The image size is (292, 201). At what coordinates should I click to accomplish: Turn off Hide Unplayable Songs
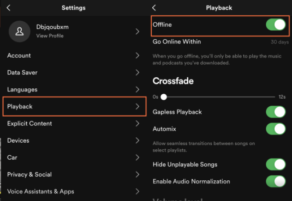276,165
